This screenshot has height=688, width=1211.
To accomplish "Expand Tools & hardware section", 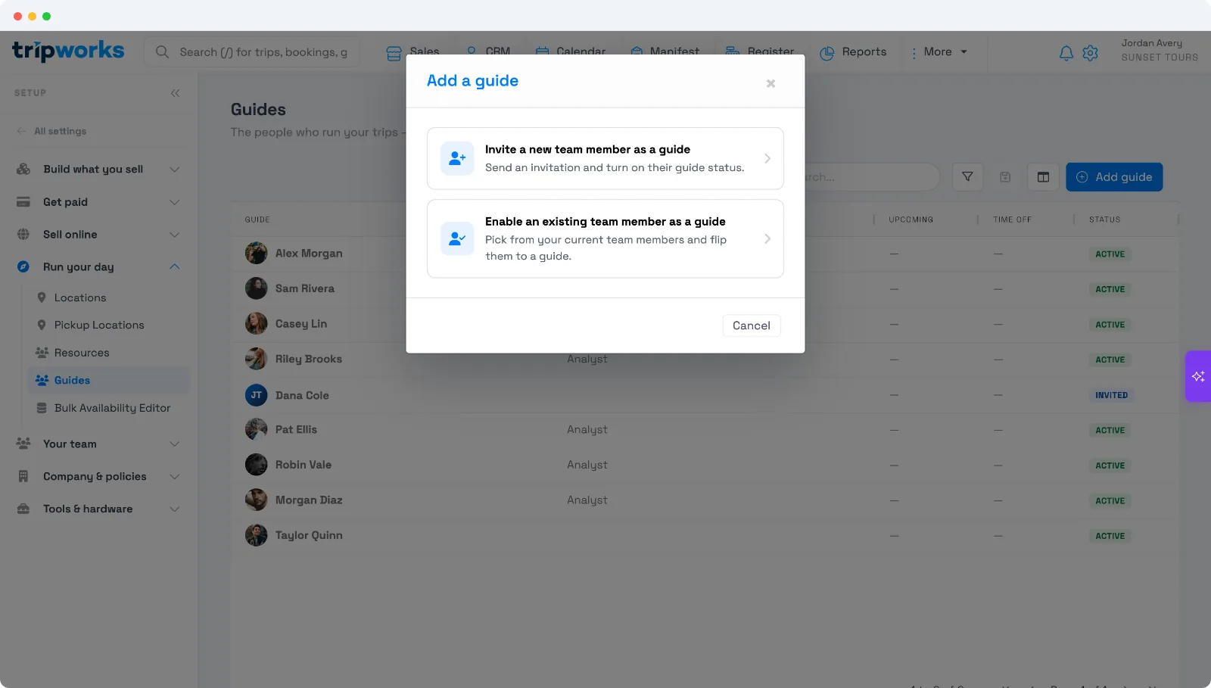I will click(98, 509).
